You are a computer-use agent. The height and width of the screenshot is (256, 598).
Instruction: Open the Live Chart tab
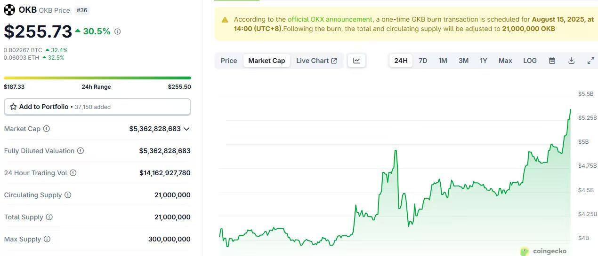(x=316, y=61)
